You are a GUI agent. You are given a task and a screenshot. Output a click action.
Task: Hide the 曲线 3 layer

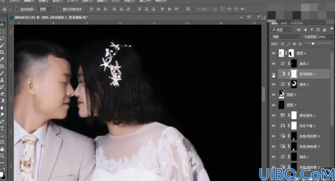pos(274,84)
